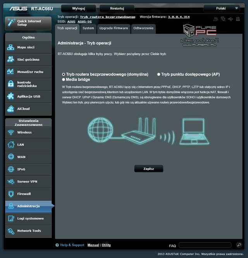Screen dimensions: 248x258
Task: Open LAN house icon
Action: pos(11,145)
